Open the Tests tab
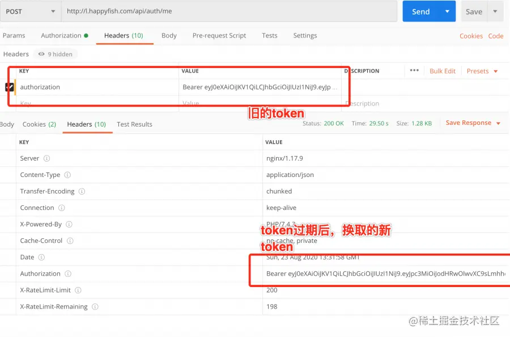Image resolution: width=510 pixels, height=337 pixels. pos(270,36)
